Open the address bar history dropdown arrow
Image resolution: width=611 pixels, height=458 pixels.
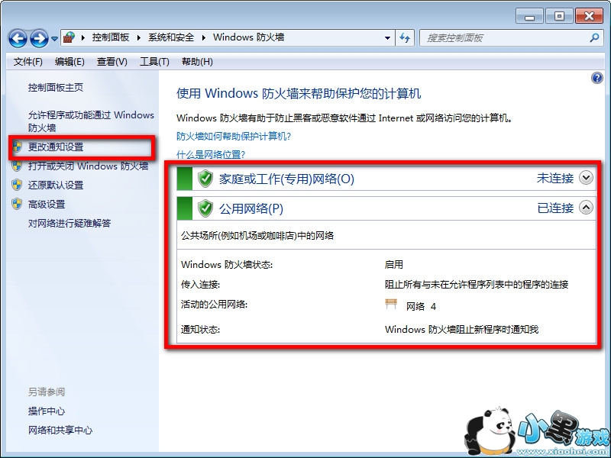[x=387, y=37]
